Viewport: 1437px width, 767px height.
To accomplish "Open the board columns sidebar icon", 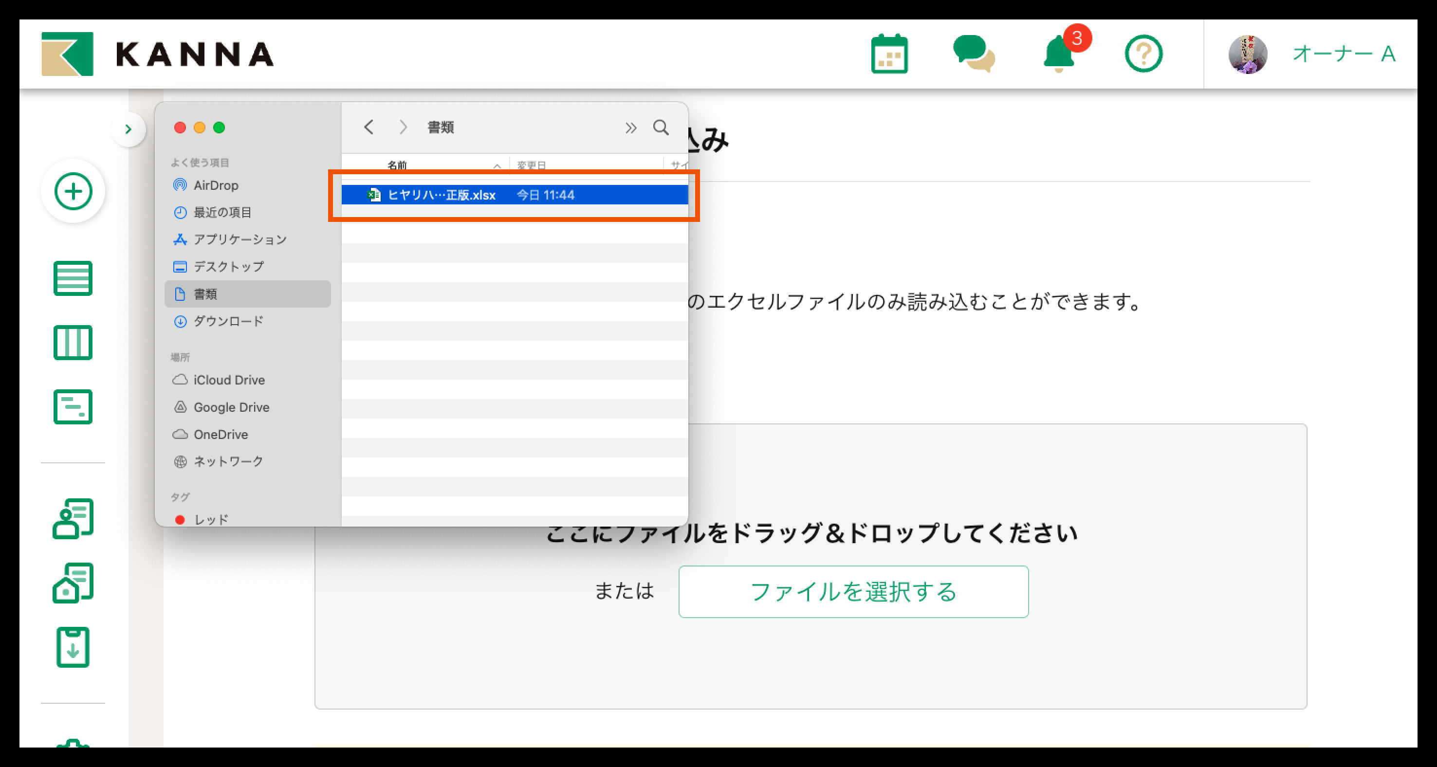I will 73,342.
